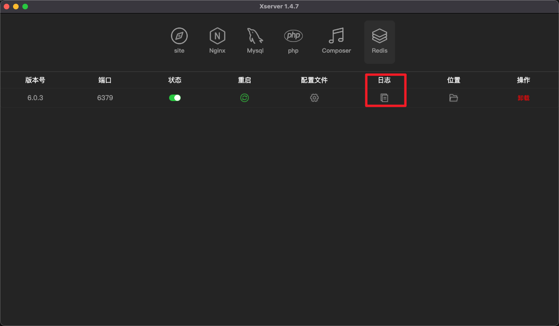Click the 重启 column header

tap(245, 80)
